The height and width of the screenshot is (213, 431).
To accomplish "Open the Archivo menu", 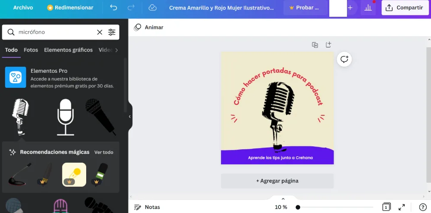I will pos(23,8).
